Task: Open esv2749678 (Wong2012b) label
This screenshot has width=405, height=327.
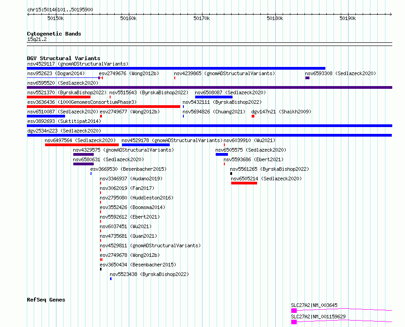Action: [130, 255]
